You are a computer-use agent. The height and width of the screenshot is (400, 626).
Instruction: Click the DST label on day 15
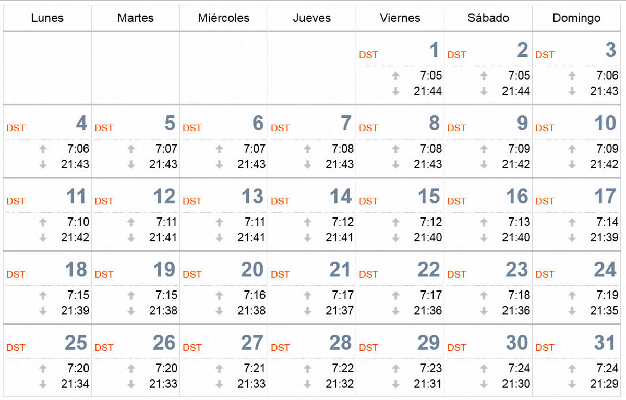tap(368, 201)
